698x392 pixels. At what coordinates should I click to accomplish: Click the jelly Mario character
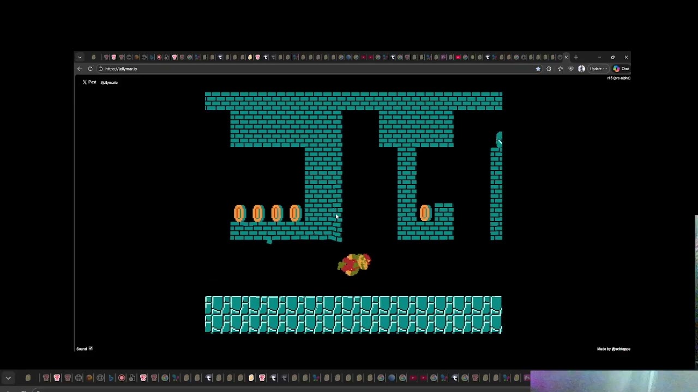tap(354, 264)
